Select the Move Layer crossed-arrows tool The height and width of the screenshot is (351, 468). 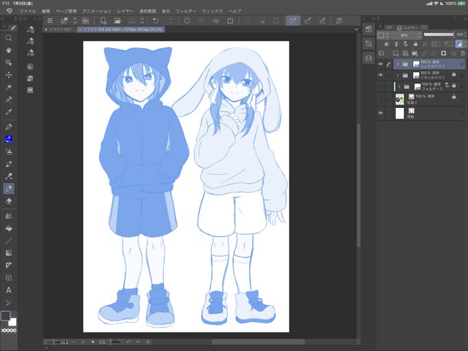point(9,75)
